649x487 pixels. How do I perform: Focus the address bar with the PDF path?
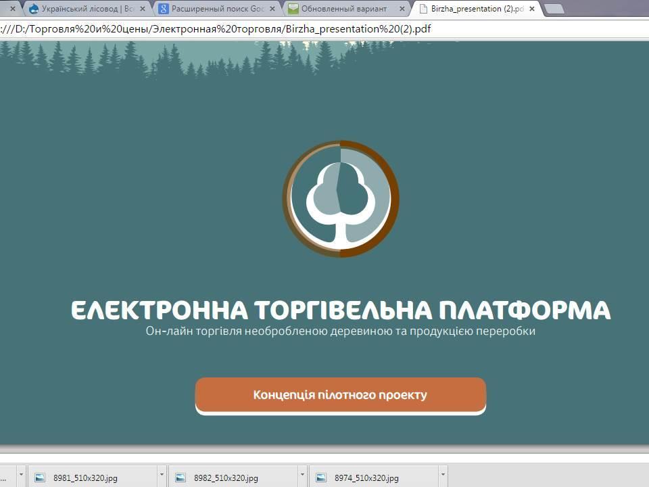click(x=270, y=30)
